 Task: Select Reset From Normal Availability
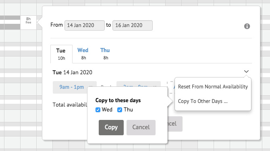213,87
